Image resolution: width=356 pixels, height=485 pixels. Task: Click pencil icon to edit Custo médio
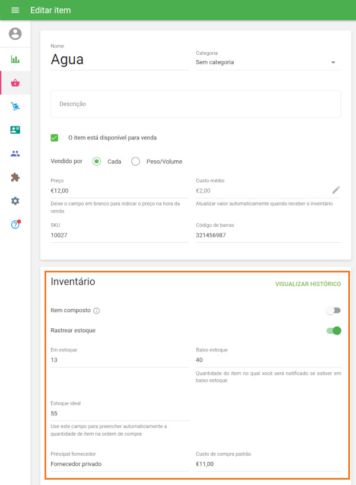[x=336, y=190]
